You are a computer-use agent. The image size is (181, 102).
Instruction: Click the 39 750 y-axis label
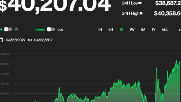click(x=5, y=84)
